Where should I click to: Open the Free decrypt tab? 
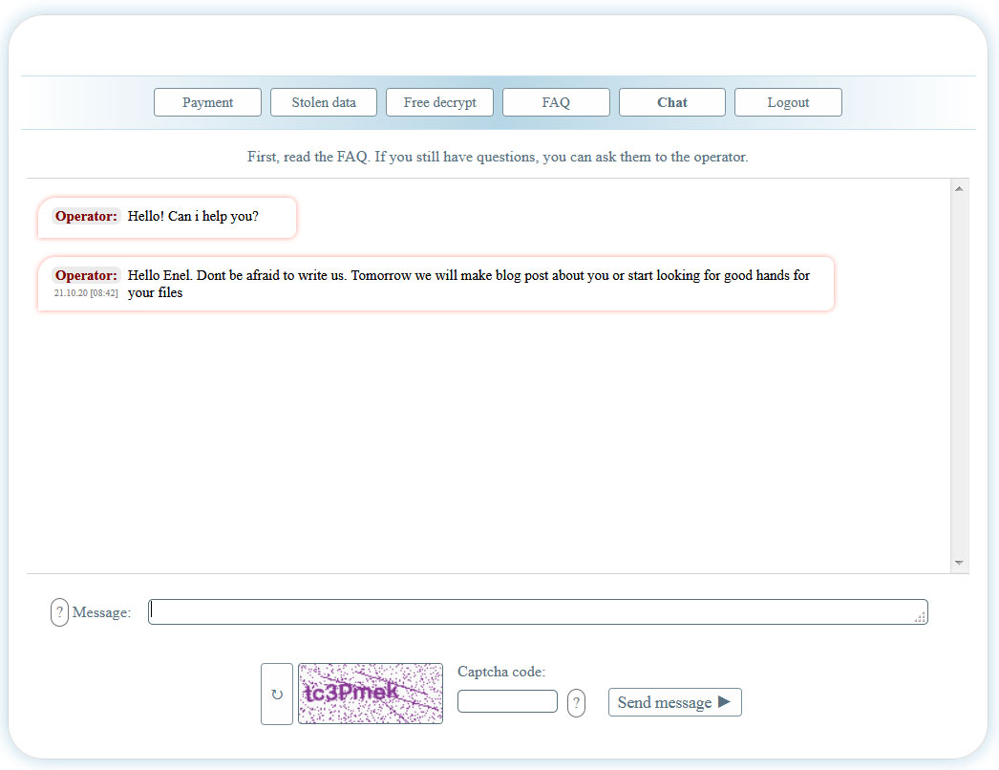(x=439, y=102)
